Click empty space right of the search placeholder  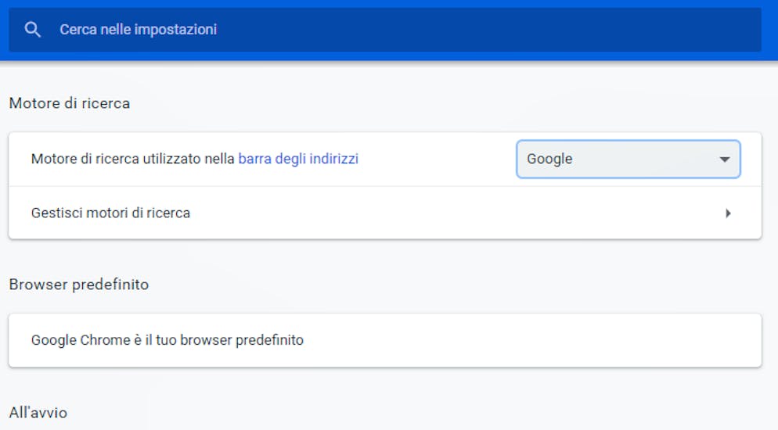[x=486, y=30]
